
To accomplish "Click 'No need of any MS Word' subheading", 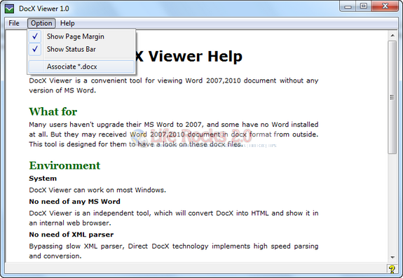I will pos(74,202).
